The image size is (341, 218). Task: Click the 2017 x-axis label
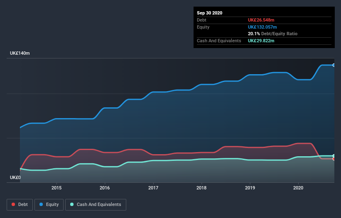tap(153, 188)
